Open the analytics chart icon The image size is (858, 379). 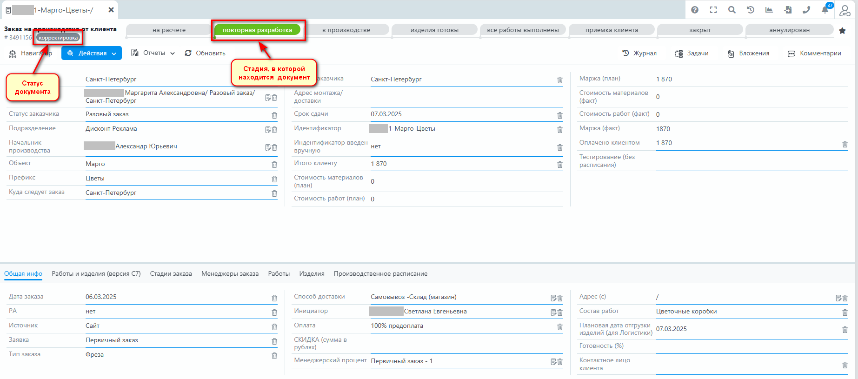(769, 10)
